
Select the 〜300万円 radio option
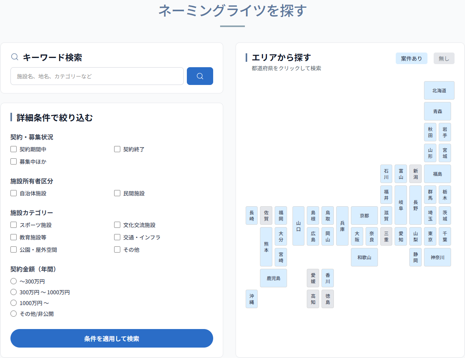[x=14, y=281]
